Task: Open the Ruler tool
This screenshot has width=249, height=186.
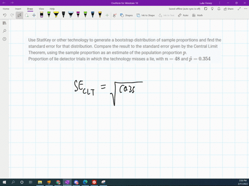Action: (183, 16)
